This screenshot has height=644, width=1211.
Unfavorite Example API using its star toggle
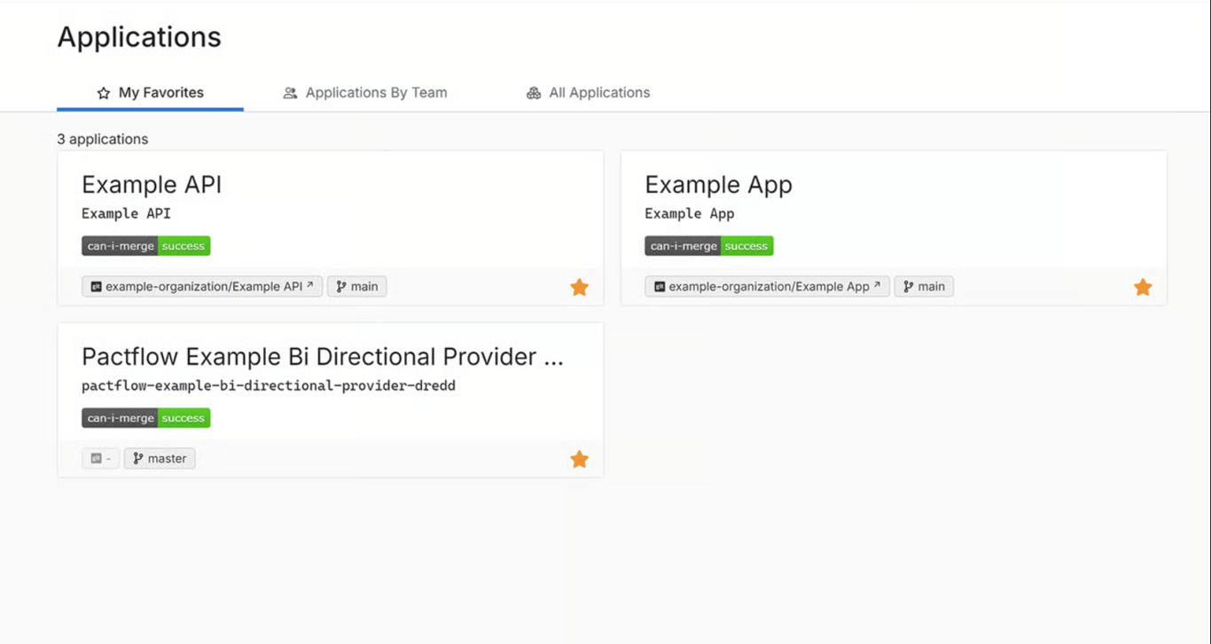tap(579, 286)
